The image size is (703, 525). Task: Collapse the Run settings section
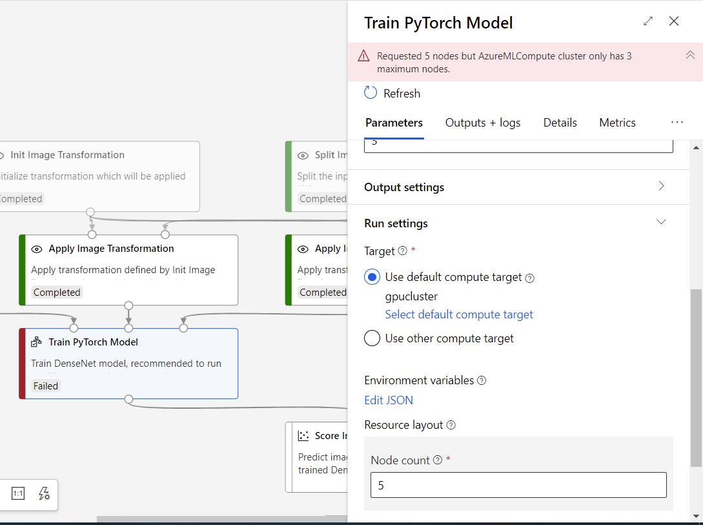661,223
